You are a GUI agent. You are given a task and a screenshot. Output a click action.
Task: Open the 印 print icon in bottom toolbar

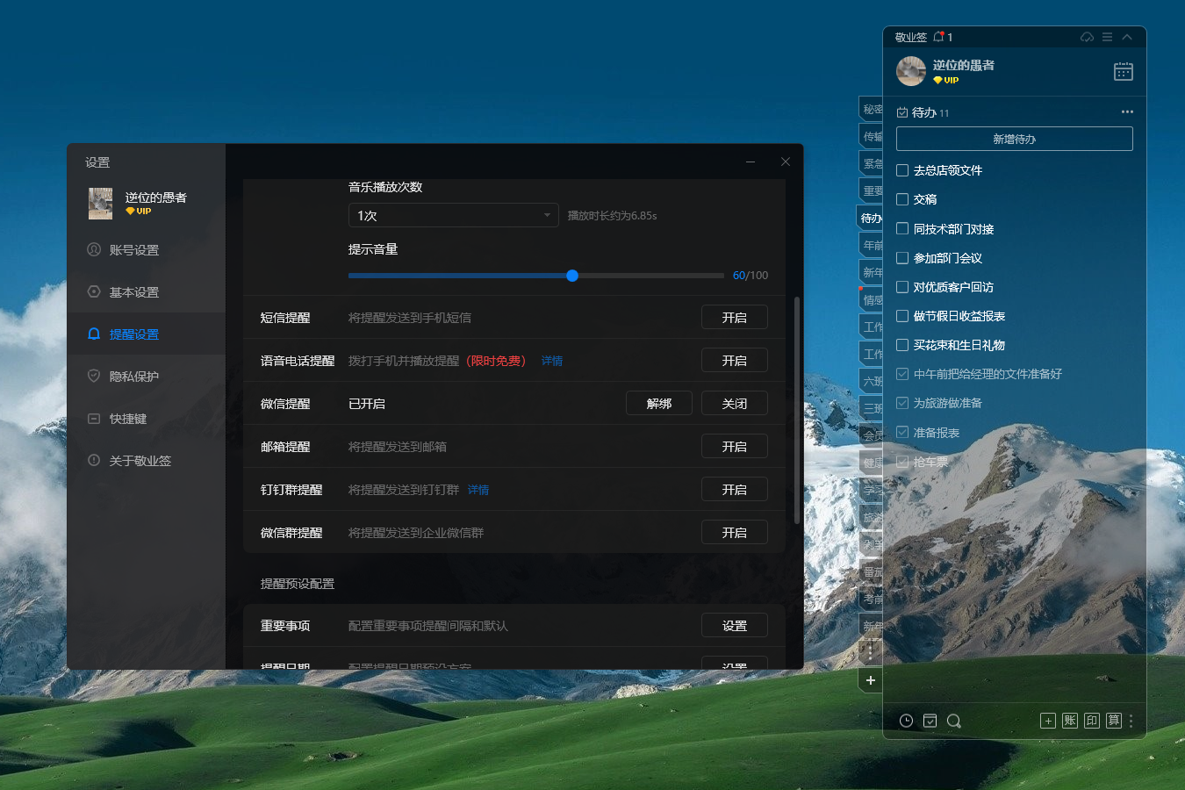[x=1091, y=721]
